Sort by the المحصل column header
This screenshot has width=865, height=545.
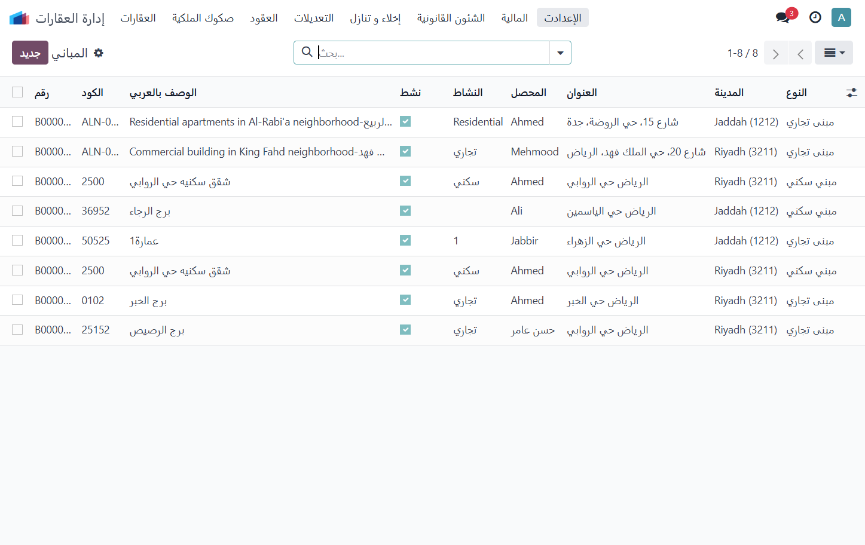pyautogui.click(x=528, y=93)
